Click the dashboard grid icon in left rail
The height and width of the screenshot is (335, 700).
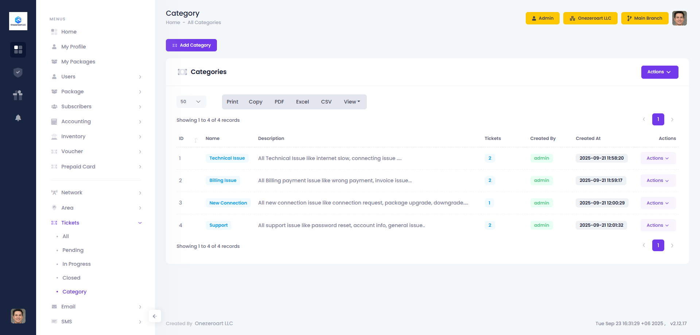(18, 50)
